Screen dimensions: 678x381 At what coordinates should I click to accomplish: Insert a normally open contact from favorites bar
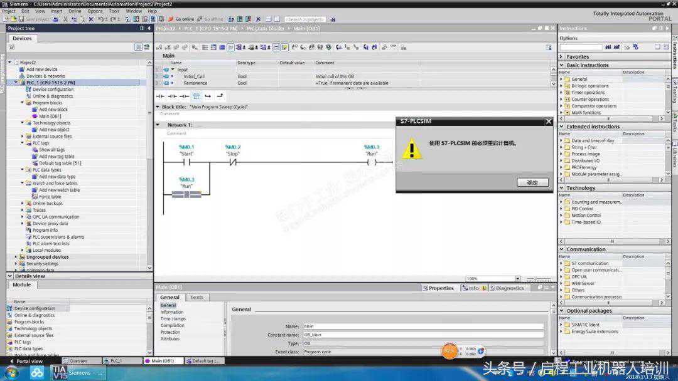point(159,96)
